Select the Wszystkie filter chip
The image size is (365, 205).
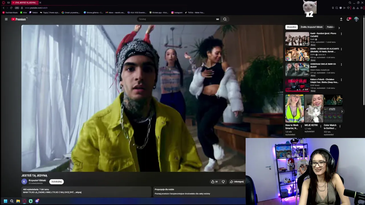click(291, 27)
